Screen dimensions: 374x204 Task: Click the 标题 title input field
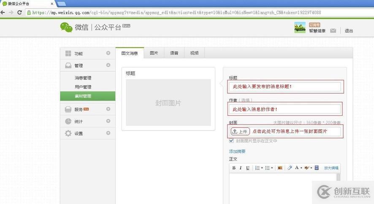pyautogui.click(x=285, y=87)
